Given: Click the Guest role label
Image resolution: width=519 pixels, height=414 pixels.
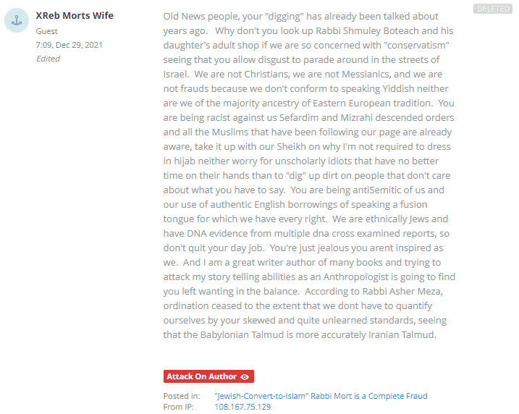Looking at the screenshot, I should [48, 31].
